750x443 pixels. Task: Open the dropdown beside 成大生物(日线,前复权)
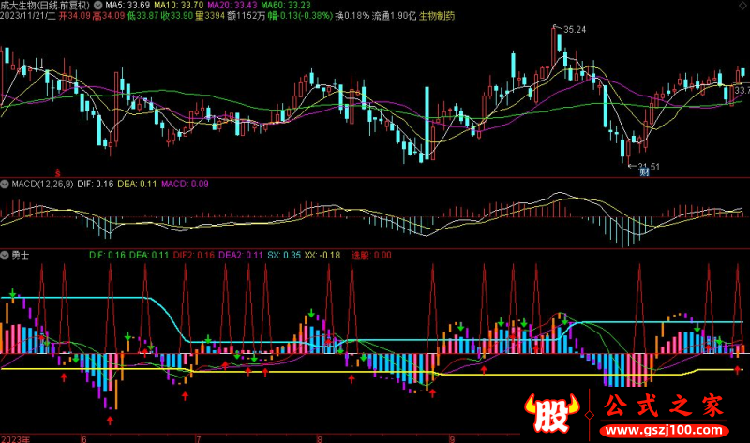[98, 6]
